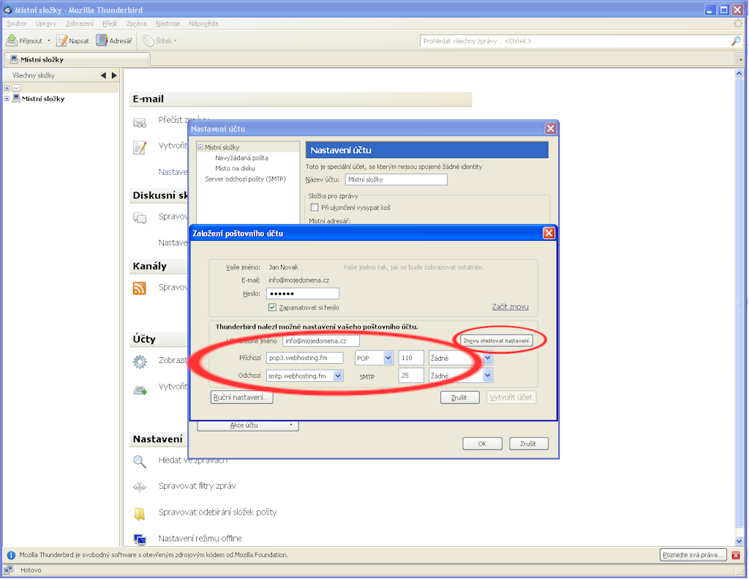Select Nevyžádaná pošta in settings tree

tap(241, 158)
